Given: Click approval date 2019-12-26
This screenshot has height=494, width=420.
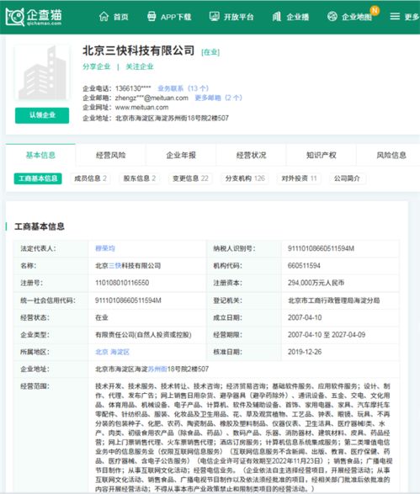Looking at the screenshot, I should (x=305, y=353).
